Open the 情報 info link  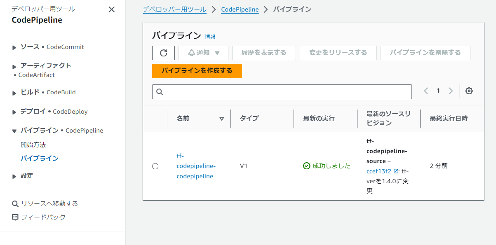210,37
